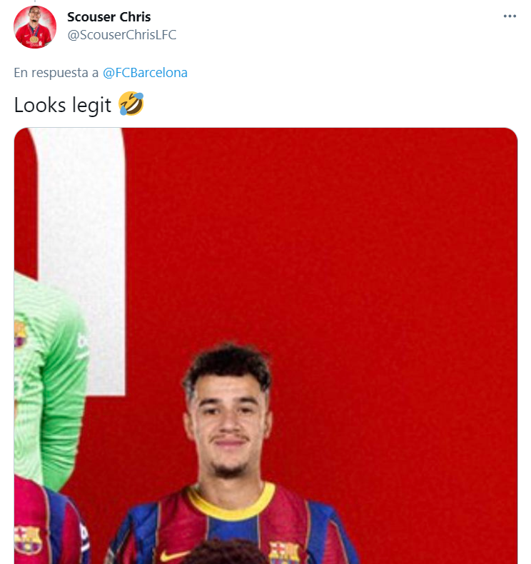Viewport: 531px width, 564px height.
Task: Click the yellow Nike swoosh on the jersey
Action: [174, 555]
